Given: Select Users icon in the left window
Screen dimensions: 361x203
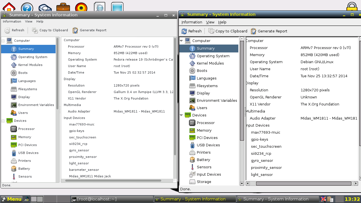Looking at the screenshot, I should (14, 113).
